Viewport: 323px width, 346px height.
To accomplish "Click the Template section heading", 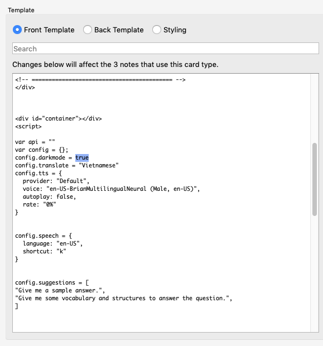I will pyautogui.click(x=21, y=10).
